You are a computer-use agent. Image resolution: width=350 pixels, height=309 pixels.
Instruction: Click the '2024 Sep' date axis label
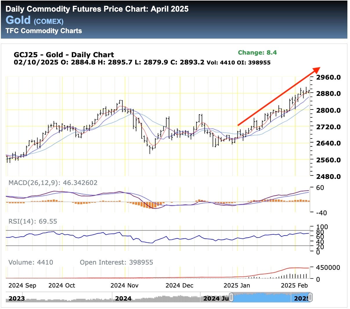(22, 285)
